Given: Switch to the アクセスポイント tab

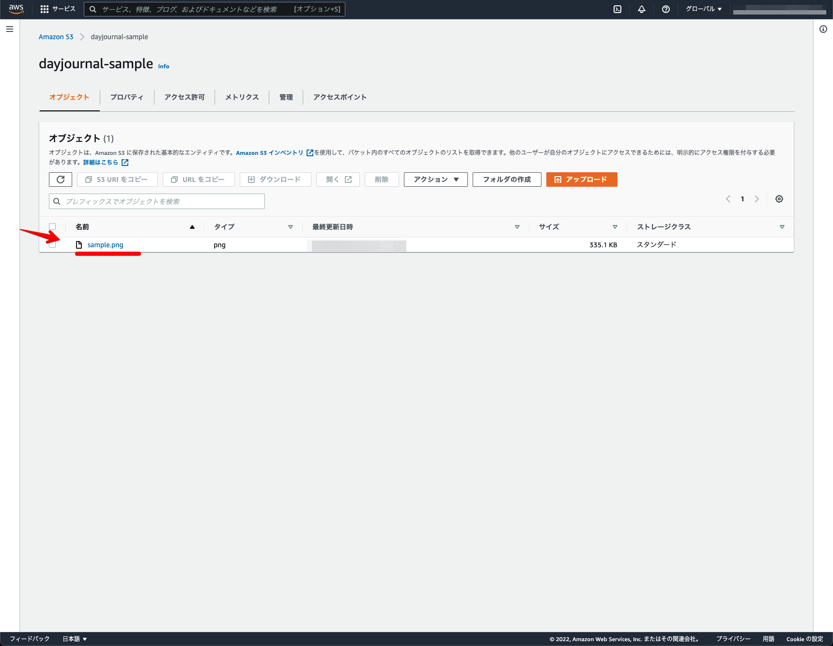Looking at the screenshot, I should pos(340,97).
